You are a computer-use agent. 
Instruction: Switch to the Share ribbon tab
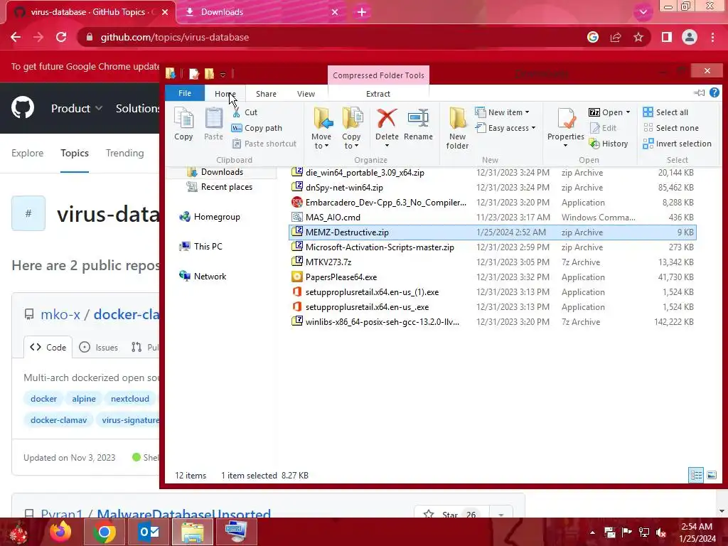266,94
